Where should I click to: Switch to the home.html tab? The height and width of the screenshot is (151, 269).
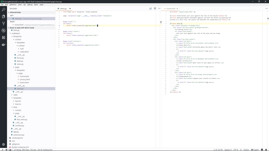(171, 9)
